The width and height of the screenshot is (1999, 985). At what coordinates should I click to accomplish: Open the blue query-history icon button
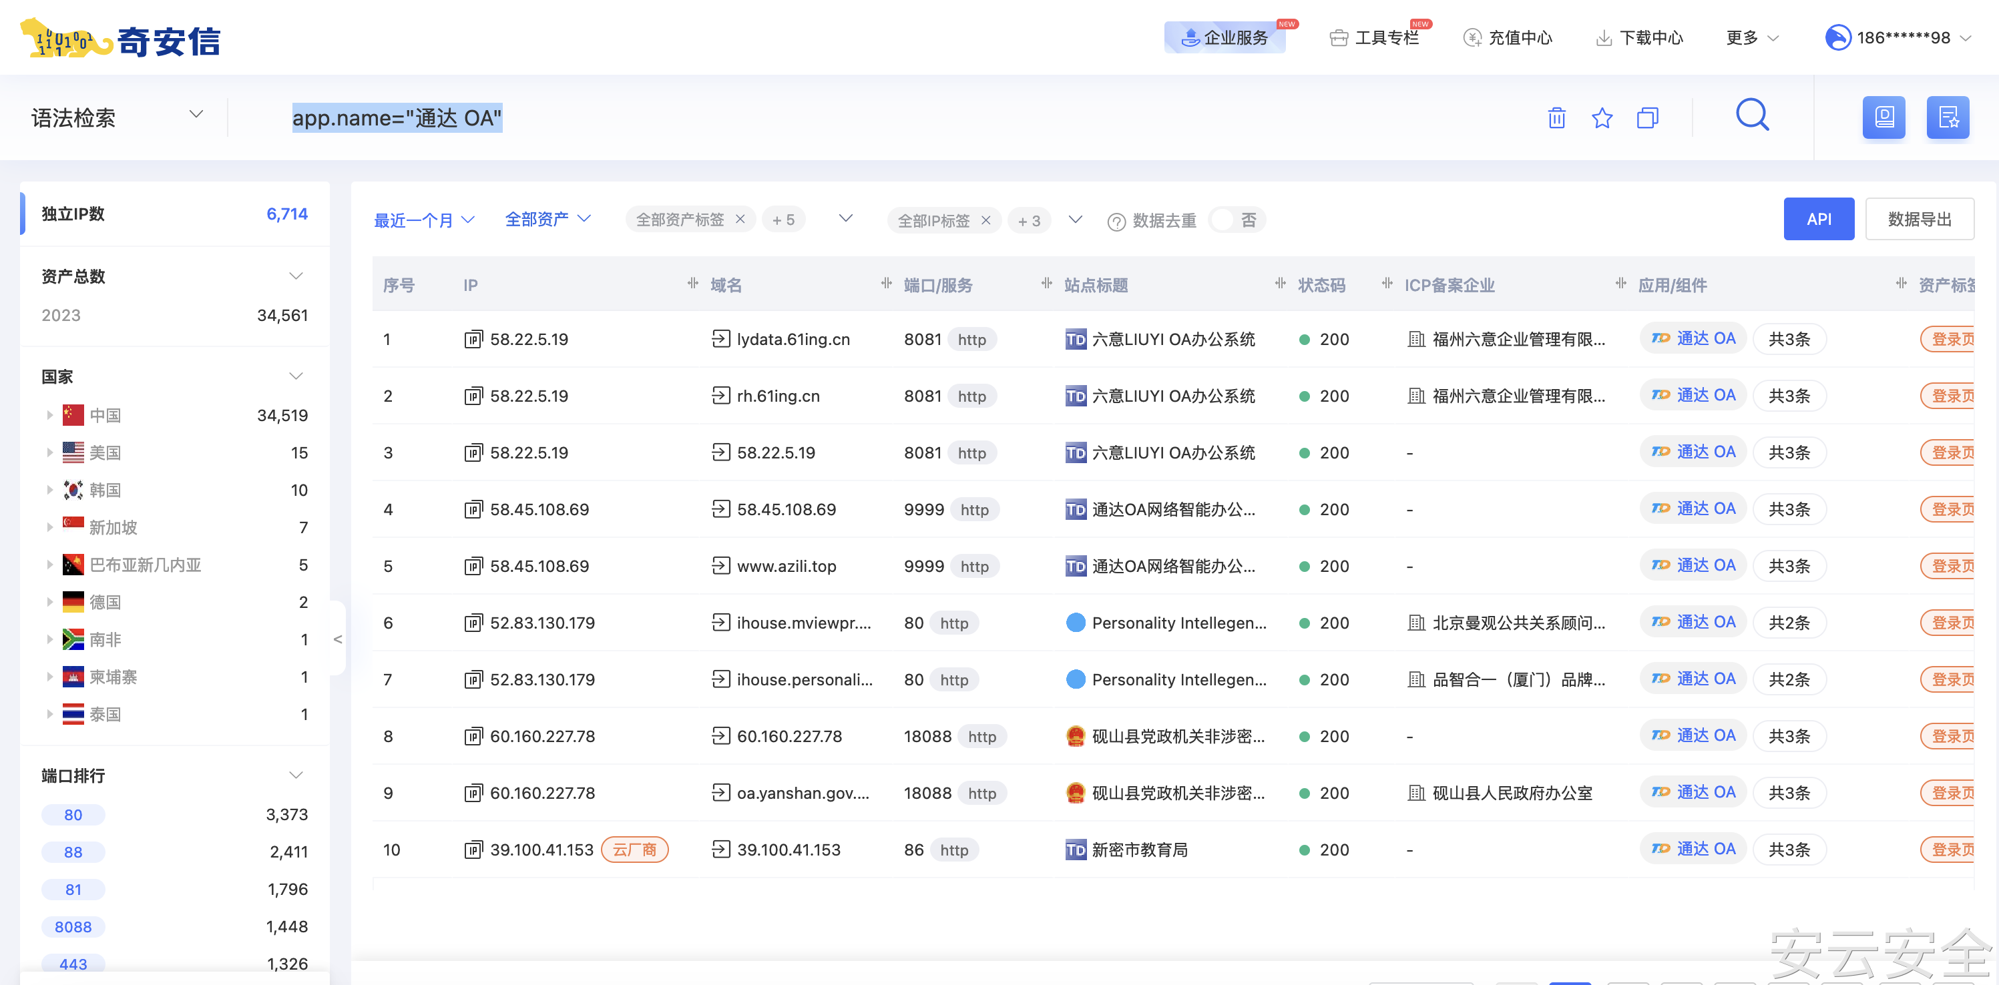[x=1883, y=118]
